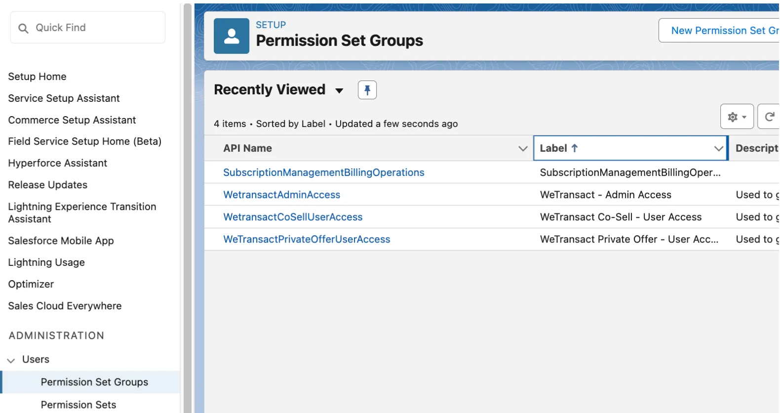Open Optimizer in setup sidebar
This screenshot has width=780, height=413.
coord(31,284)
